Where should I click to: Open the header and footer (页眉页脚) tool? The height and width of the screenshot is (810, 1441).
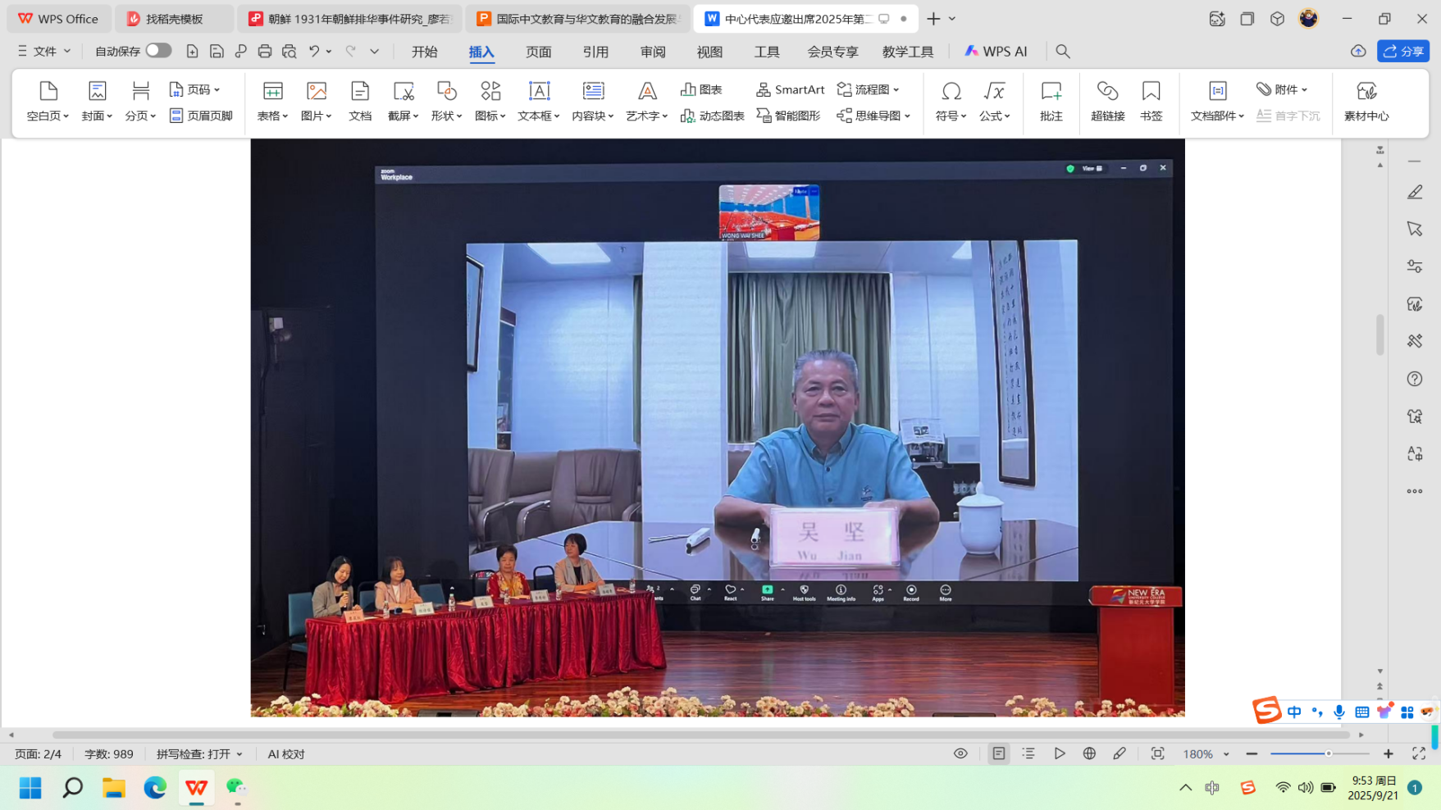[201, 116]
